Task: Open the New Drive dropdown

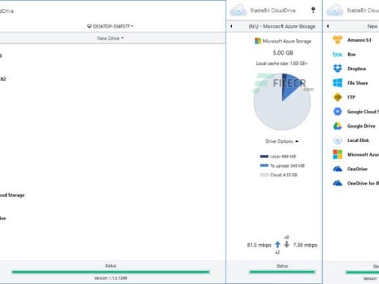Action: click(110, 38)
